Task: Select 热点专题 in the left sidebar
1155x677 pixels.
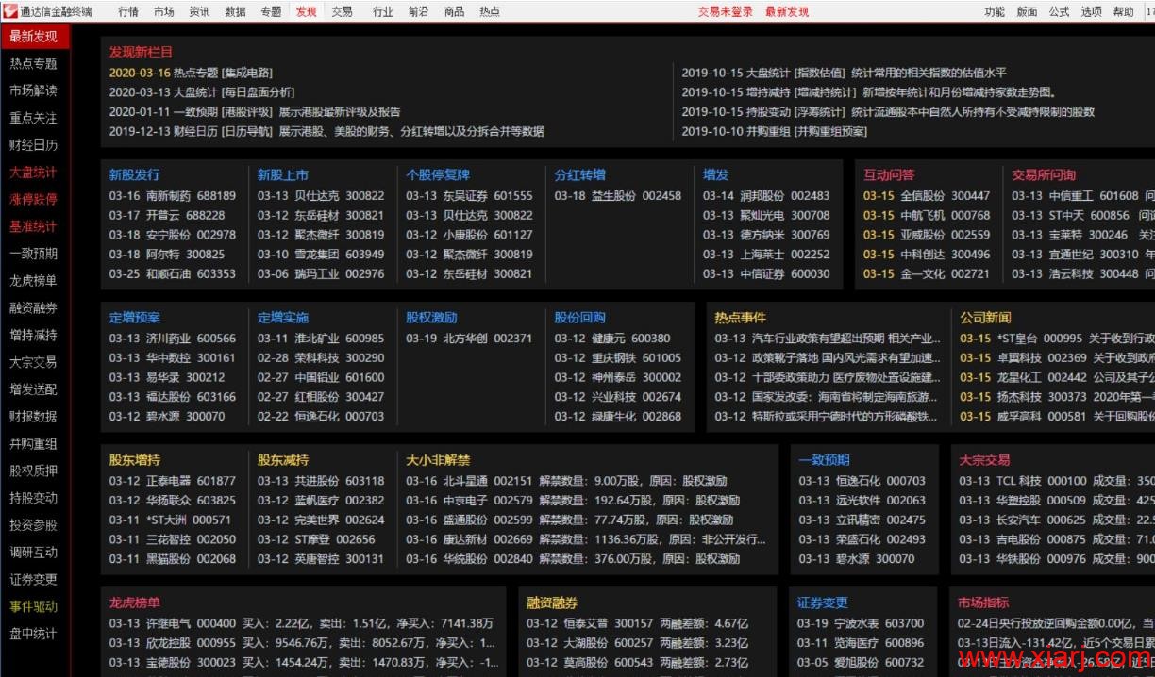Action: click(34, 64)
